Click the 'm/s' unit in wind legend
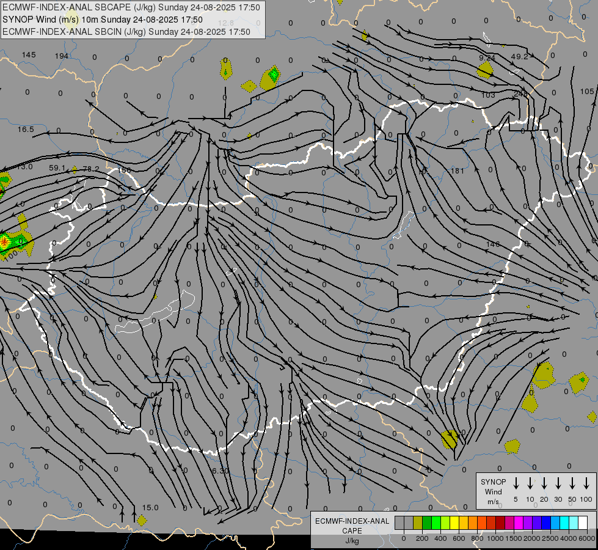This screenshot has height=550, width=598. tap(493, 502)
